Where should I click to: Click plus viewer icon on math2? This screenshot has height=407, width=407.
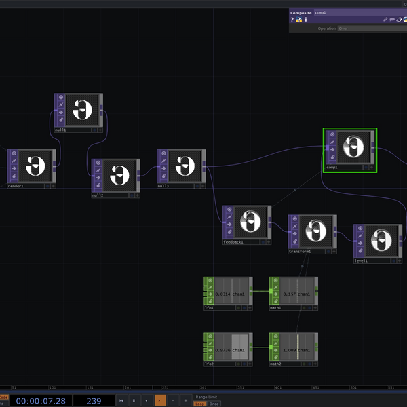315,364
